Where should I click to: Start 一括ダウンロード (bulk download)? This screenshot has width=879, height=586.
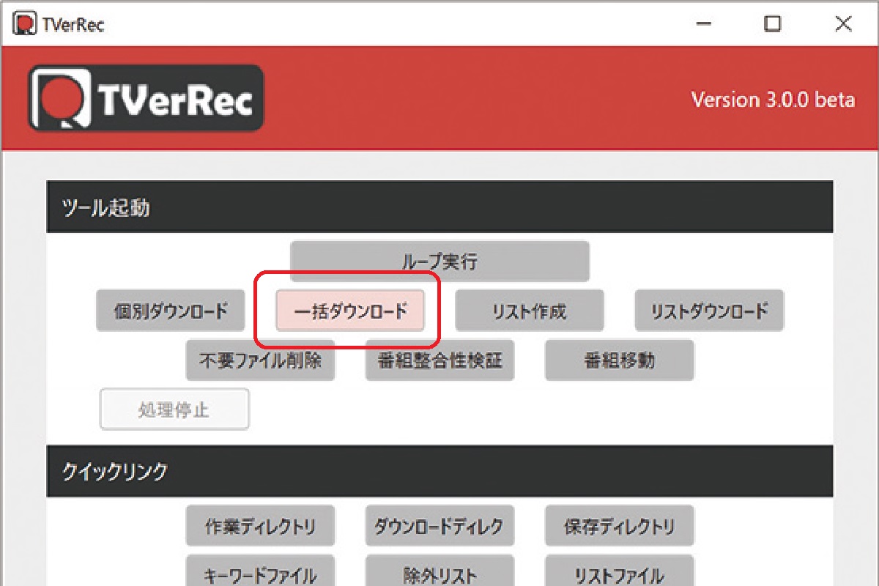(350, 311)
